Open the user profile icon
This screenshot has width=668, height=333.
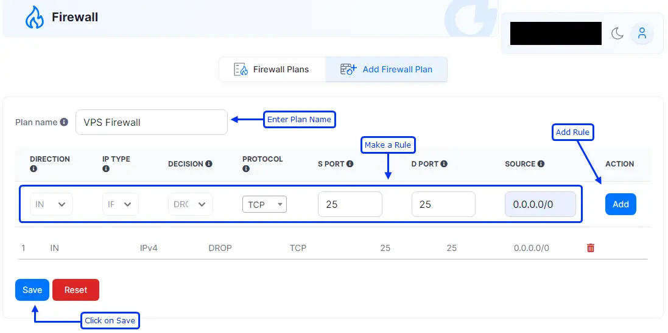[x=642, y=33]
